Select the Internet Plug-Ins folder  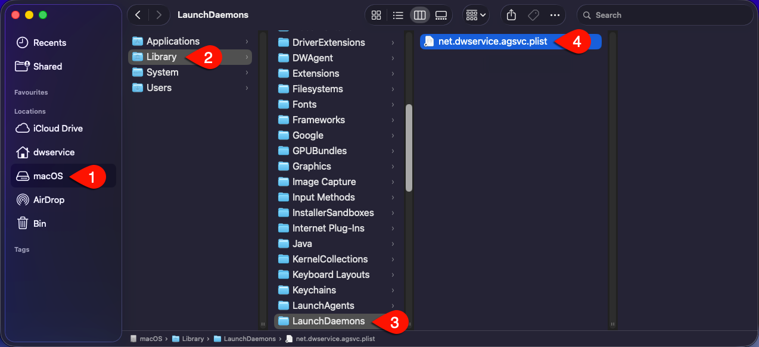[337, 228]
